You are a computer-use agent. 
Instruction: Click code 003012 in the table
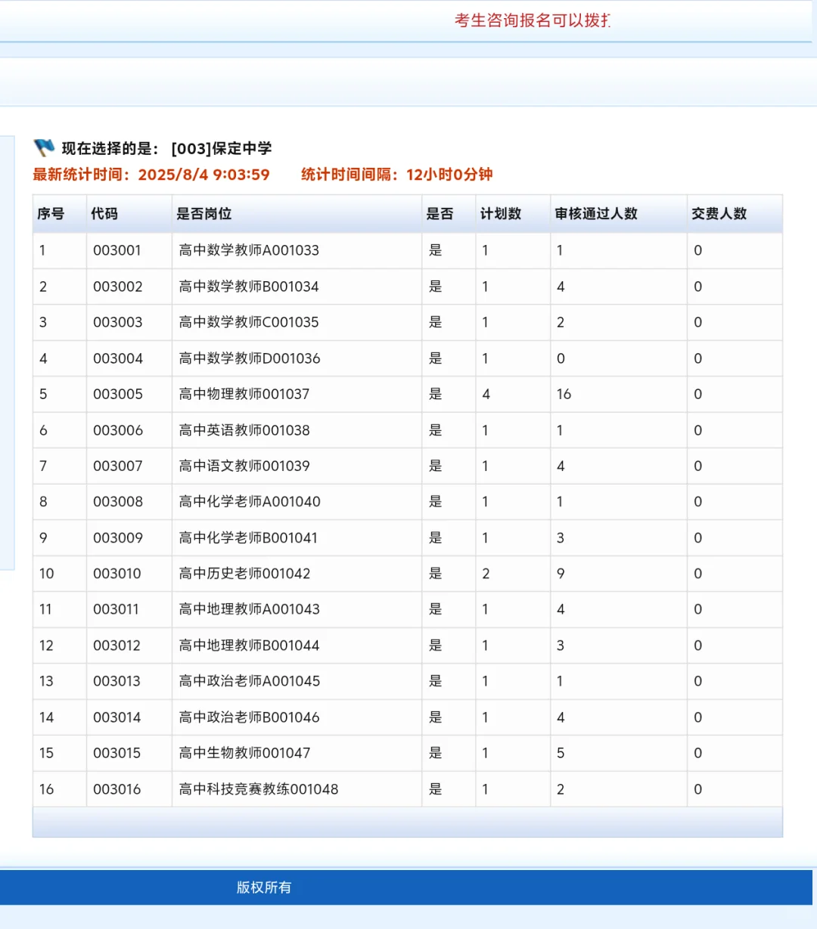(x=117, y=646)
